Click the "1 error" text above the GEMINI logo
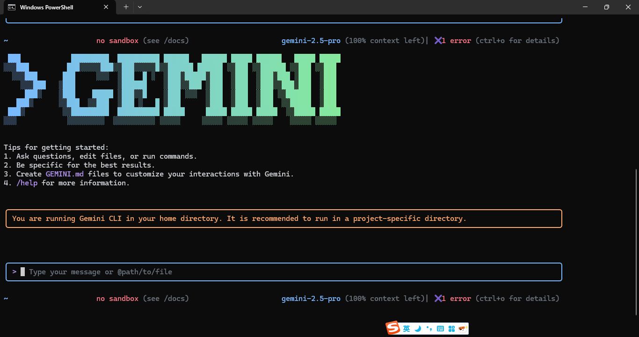Screen dimensions: 639x337 point(457,41)
